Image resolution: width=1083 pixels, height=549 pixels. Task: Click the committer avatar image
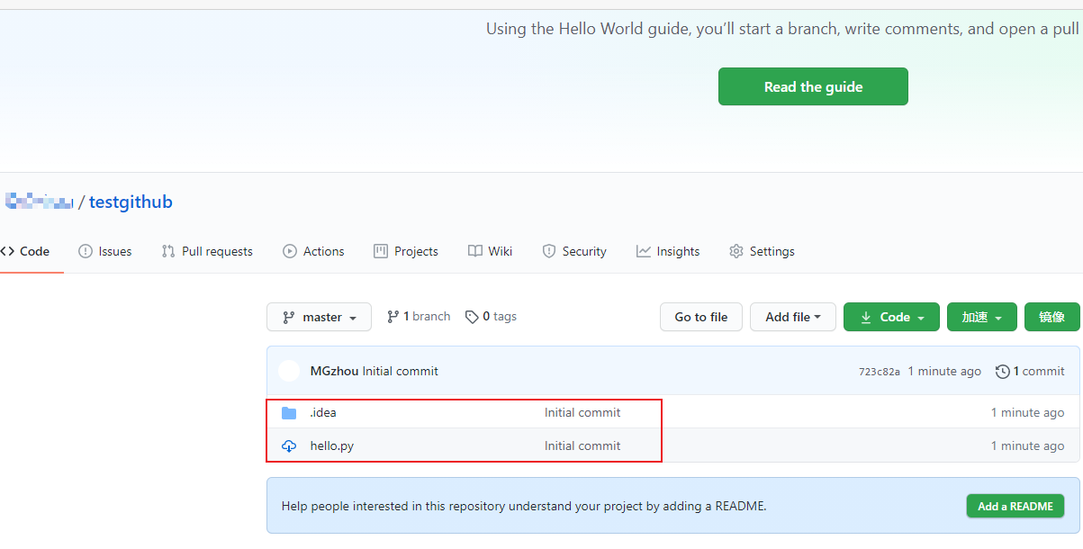289,371
